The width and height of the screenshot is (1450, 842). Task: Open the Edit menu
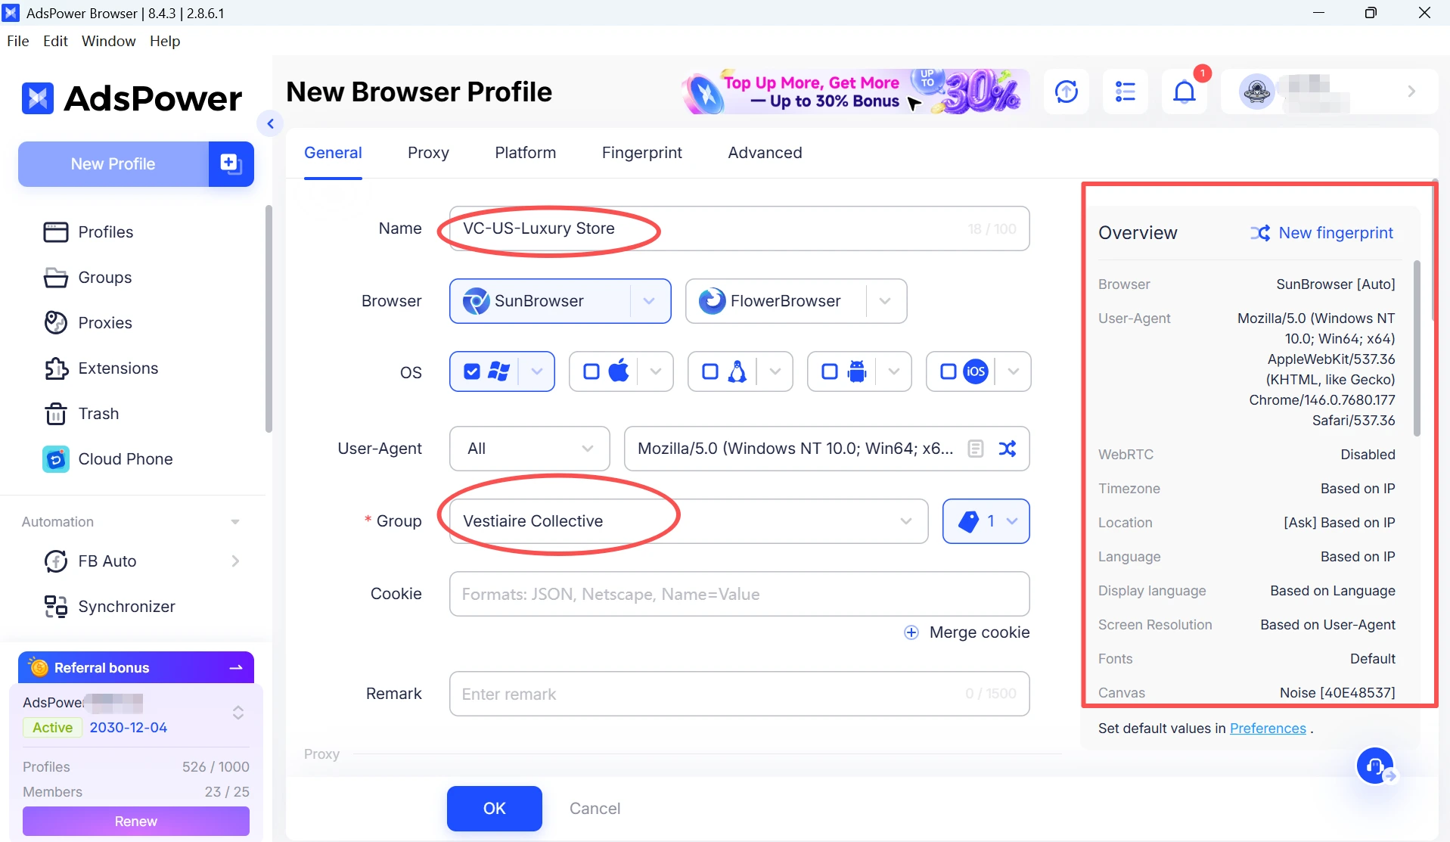point(55,41)
